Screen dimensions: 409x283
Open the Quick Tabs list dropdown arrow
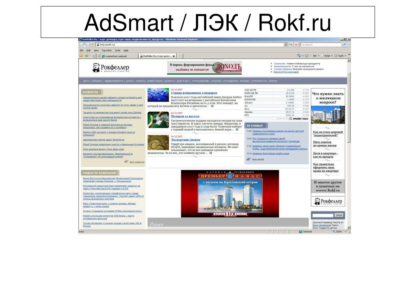pyautogui.click(x=98, y=56)
